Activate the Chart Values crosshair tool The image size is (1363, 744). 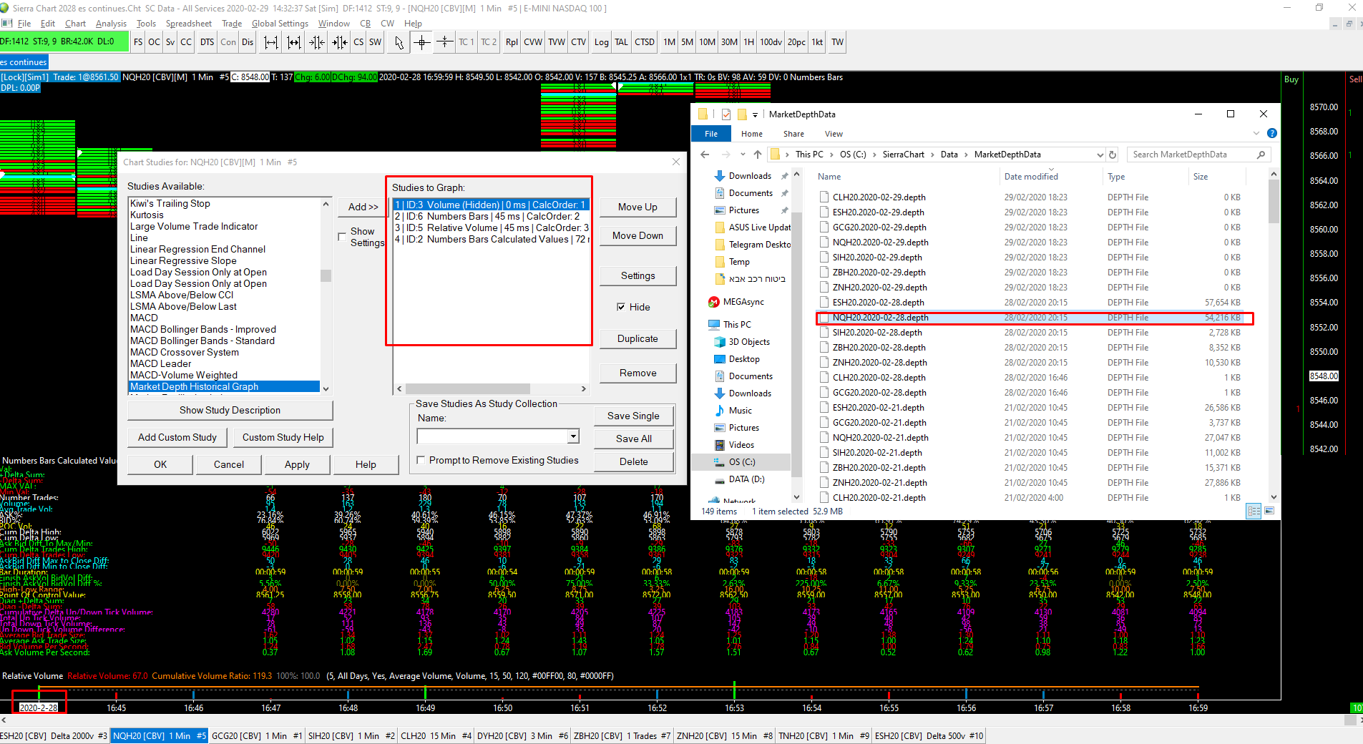click(422, 42)
